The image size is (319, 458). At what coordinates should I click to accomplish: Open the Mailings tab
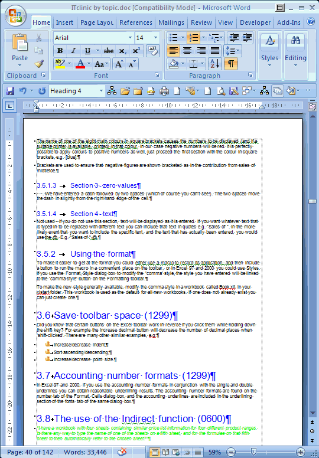pos(171,22)
